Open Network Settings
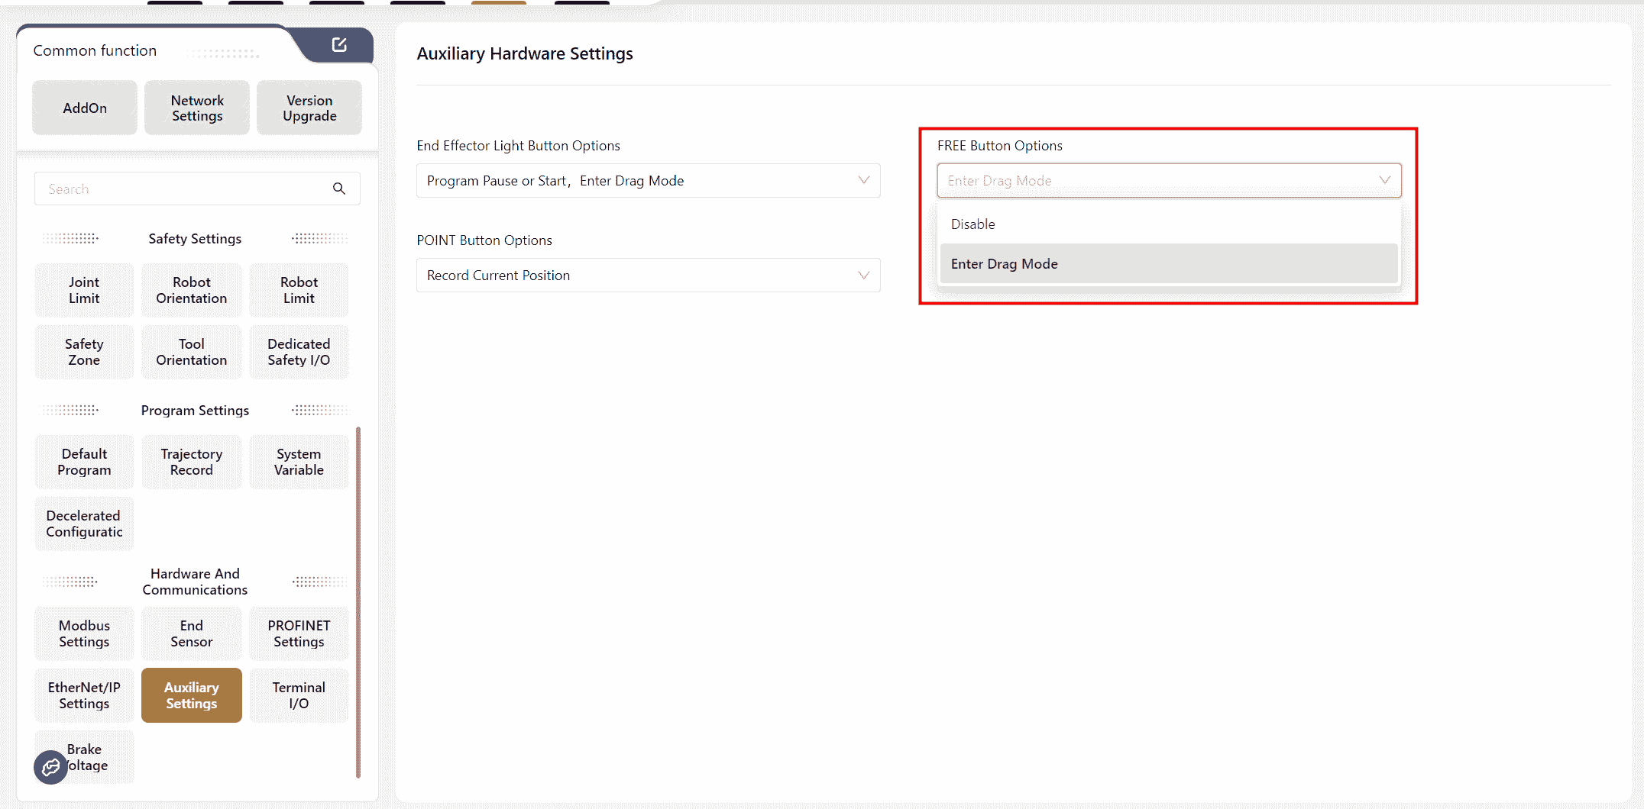This screenshot has width=1644, height=809. pos(197,108)
